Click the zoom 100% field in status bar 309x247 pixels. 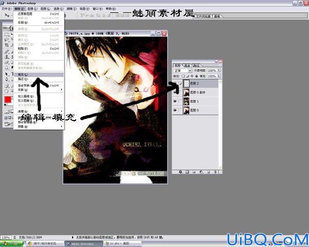(x=6, y=237)
